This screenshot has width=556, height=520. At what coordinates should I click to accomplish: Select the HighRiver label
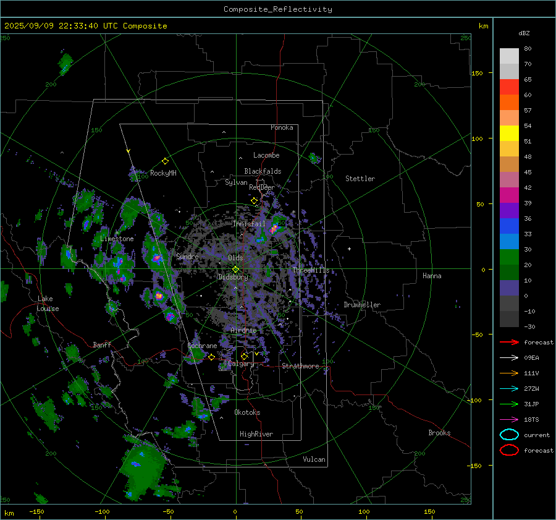256,434
